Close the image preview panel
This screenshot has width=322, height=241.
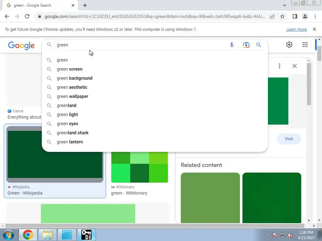[x=294, y=66]
